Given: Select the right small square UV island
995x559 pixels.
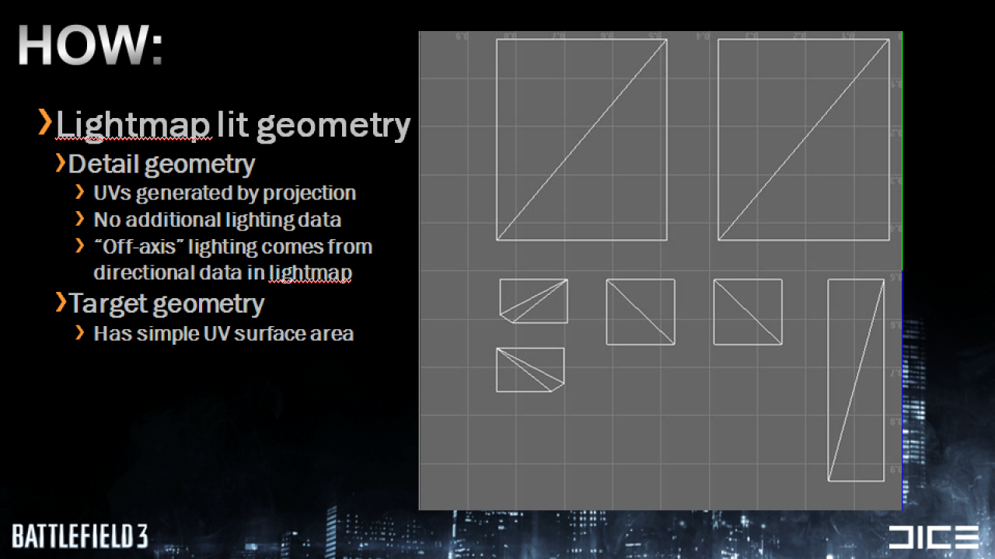Looking at the screenshot, I should coord(748,311).
